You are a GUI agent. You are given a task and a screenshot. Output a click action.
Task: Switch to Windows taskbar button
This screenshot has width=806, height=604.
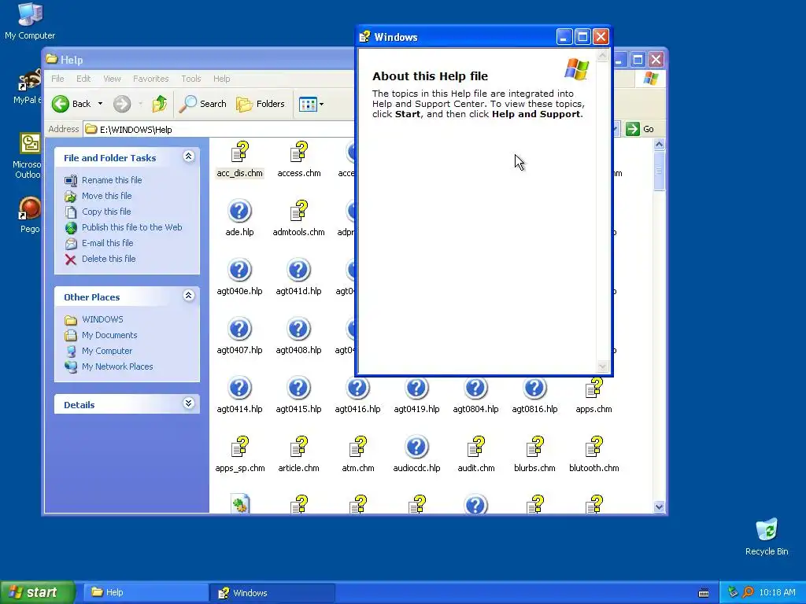[x=272, y=593]
